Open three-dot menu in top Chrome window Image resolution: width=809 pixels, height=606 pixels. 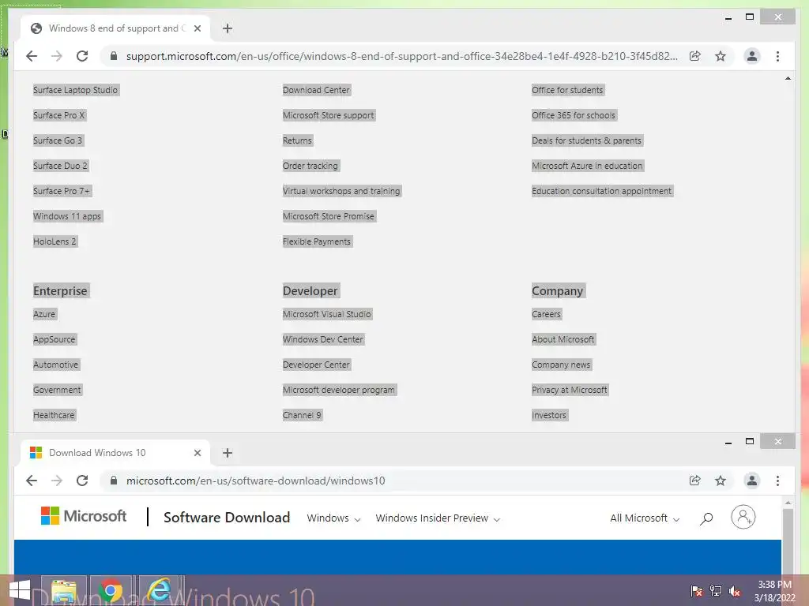click(x=777, y=56)
